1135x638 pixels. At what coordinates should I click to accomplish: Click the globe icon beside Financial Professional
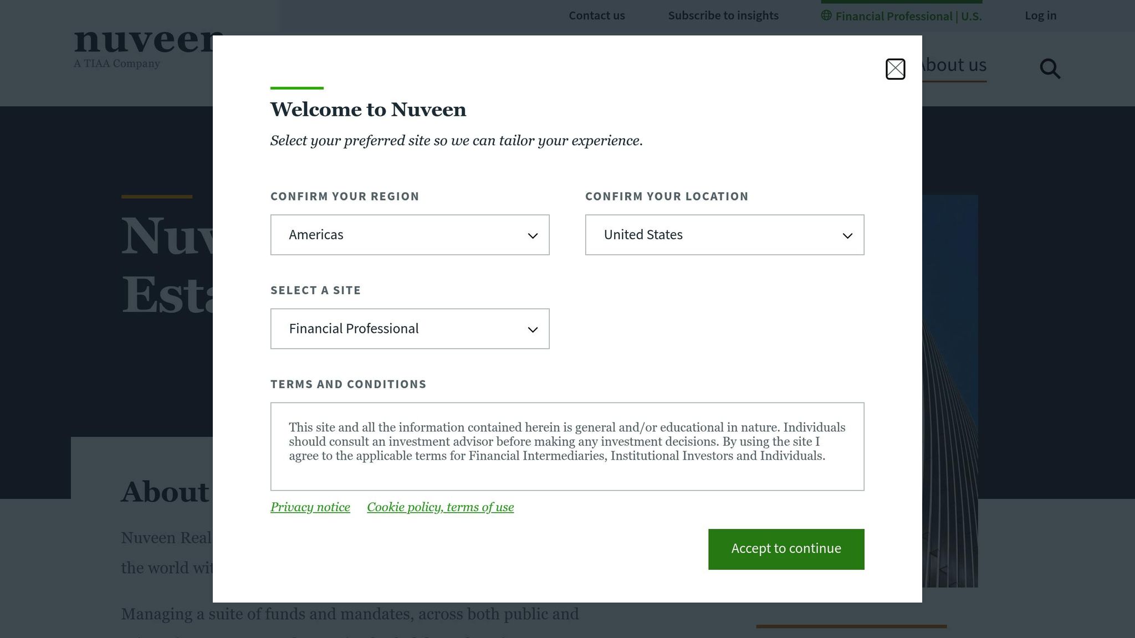826,16
